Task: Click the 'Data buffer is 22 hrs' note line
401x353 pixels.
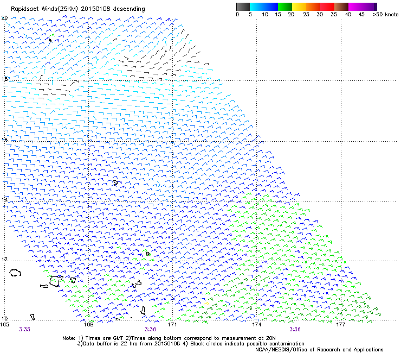Action: (x=191, y=344)
